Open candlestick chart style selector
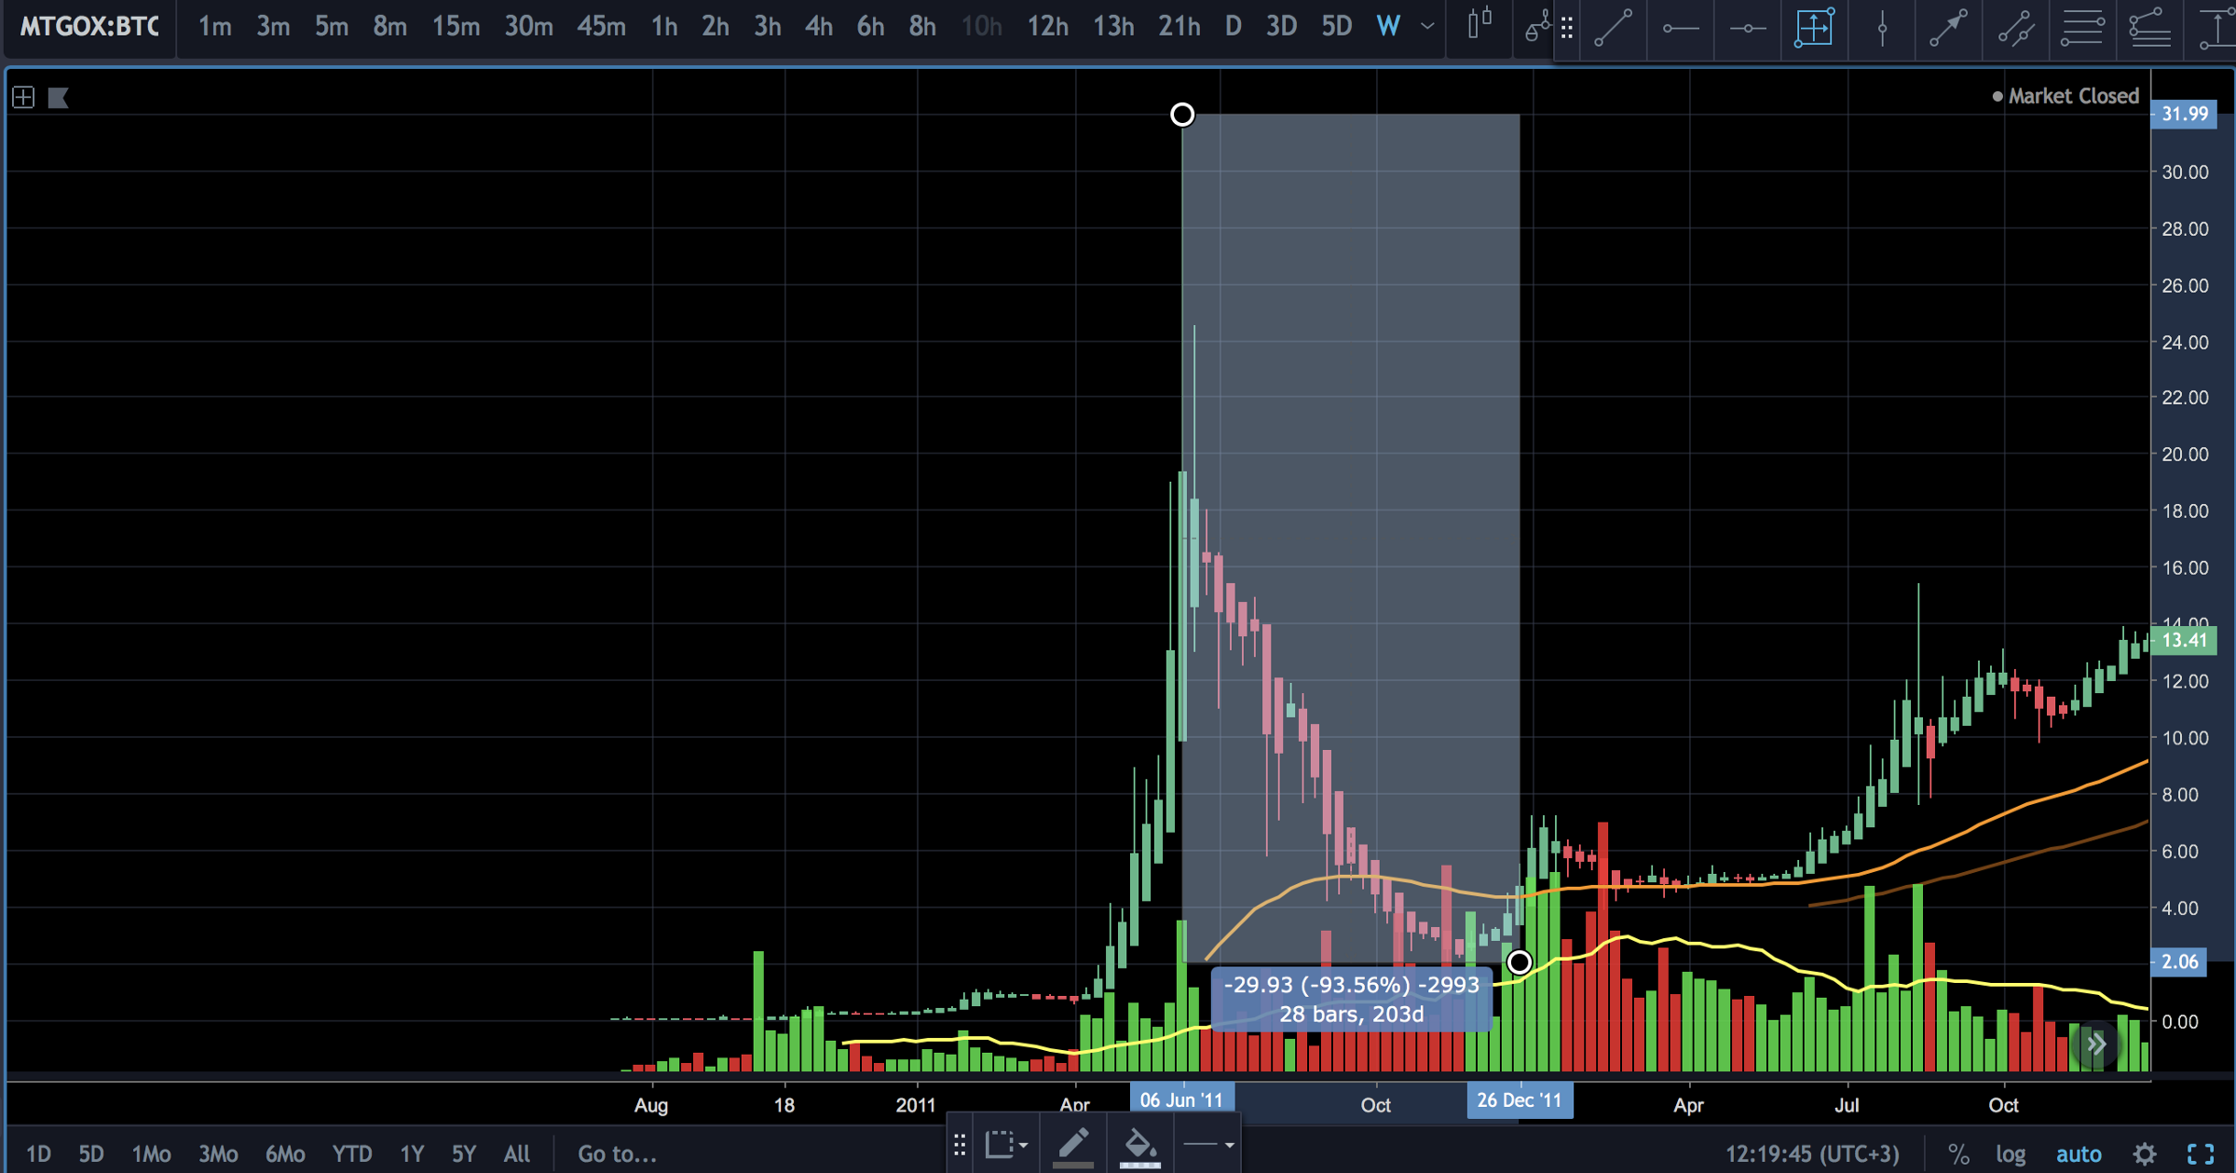Viewport: 2236px width, 1173px height. [x=1479, y=25]
